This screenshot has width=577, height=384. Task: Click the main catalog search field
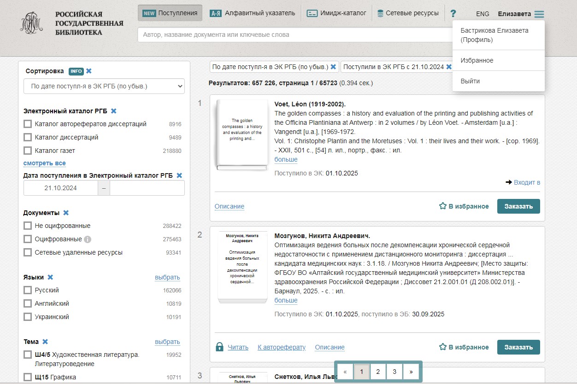[295, 35]
